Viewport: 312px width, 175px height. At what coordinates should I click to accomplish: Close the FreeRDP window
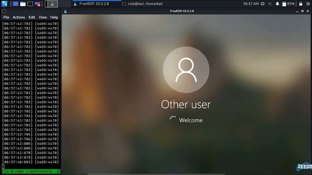(308, 11)
